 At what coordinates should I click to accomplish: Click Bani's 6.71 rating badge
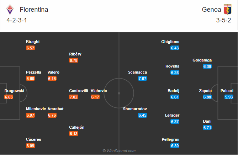[x=207, y=128]
